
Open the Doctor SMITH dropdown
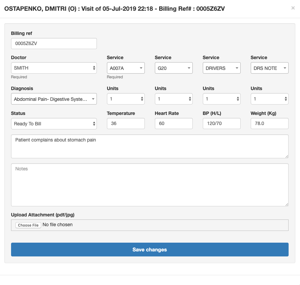[54, 68]
